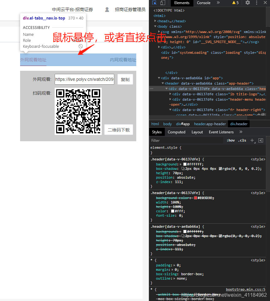
Task: Click the element.style rule block
Action: (207, 150)
